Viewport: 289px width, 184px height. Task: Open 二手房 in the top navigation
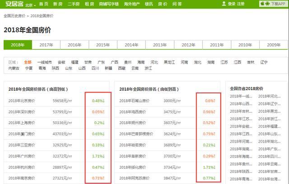pyautogui.click(x=74, y=4)
